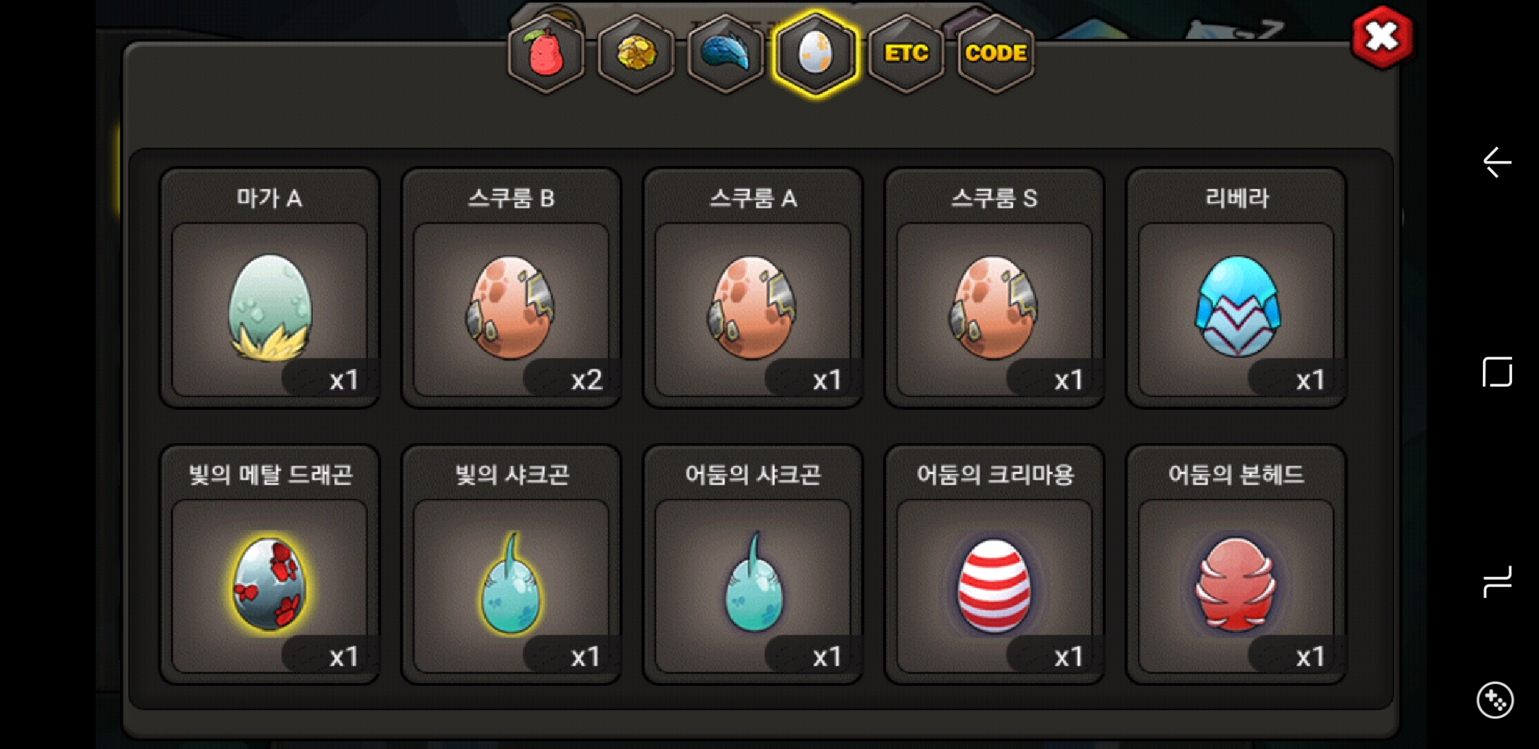Close the inventory with the red X
The image size is (1539, 749).
point(1382,37)
